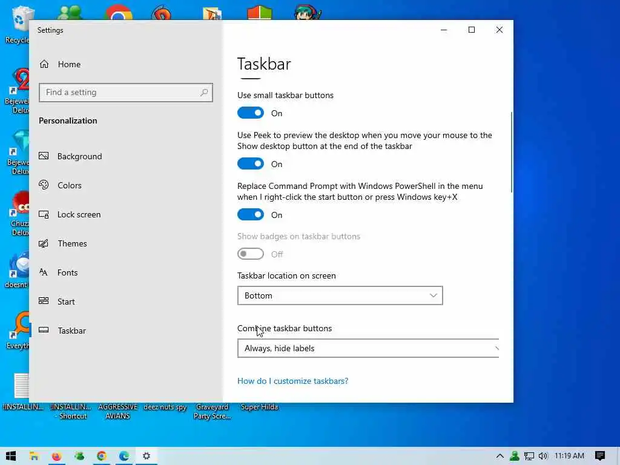Open How do I customize taskbars link

292,381
